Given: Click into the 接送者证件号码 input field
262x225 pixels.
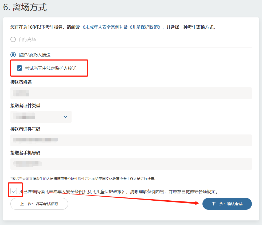Looking at the screenshot, I should point(131,140).
